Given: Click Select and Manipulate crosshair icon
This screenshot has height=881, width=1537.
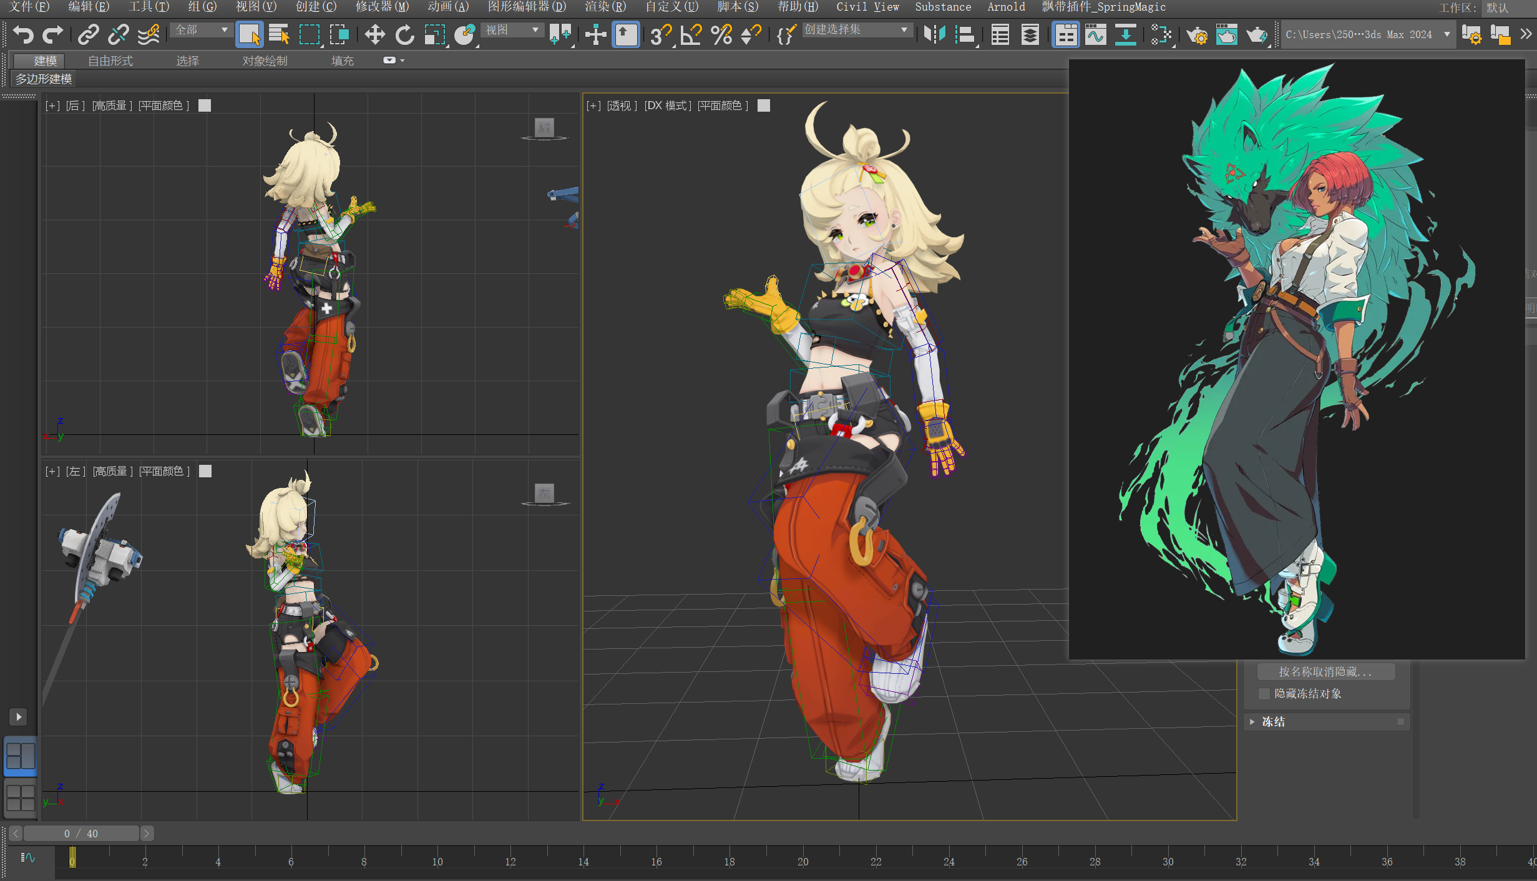Looking at the screenshot, I should click(x=595, y=34).
